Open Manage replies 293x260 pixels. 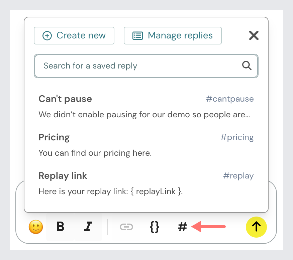point(173,35)
